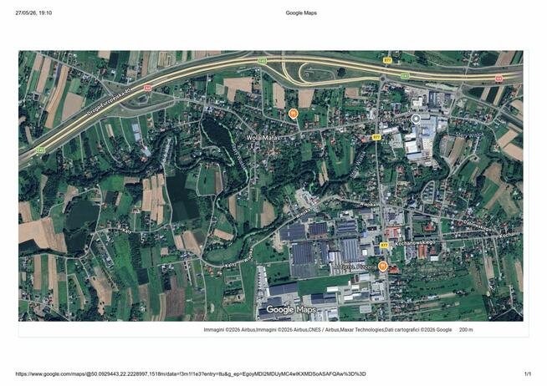
Task: Click the Google Maps watermark logo
Action: (x=291, y=309)
